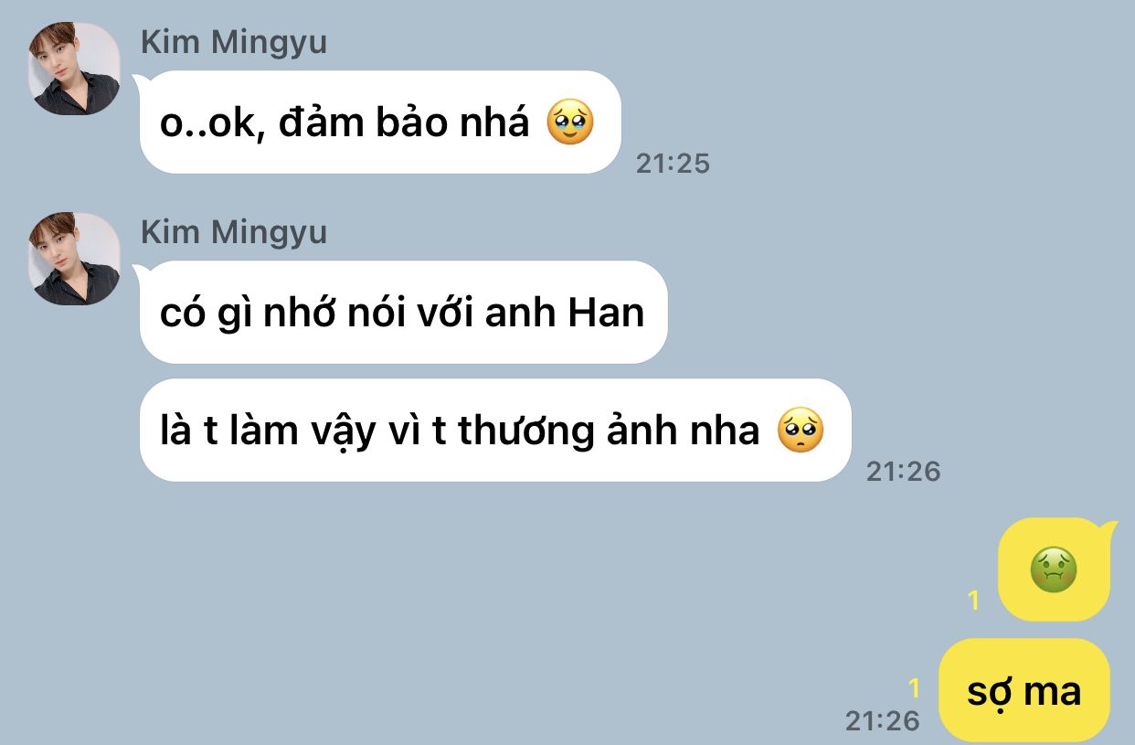Tap the 21:26 timestamp beside the received message

coord(903,472)
